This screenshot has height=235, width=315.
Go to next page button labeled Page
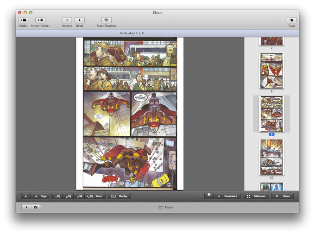40,196
